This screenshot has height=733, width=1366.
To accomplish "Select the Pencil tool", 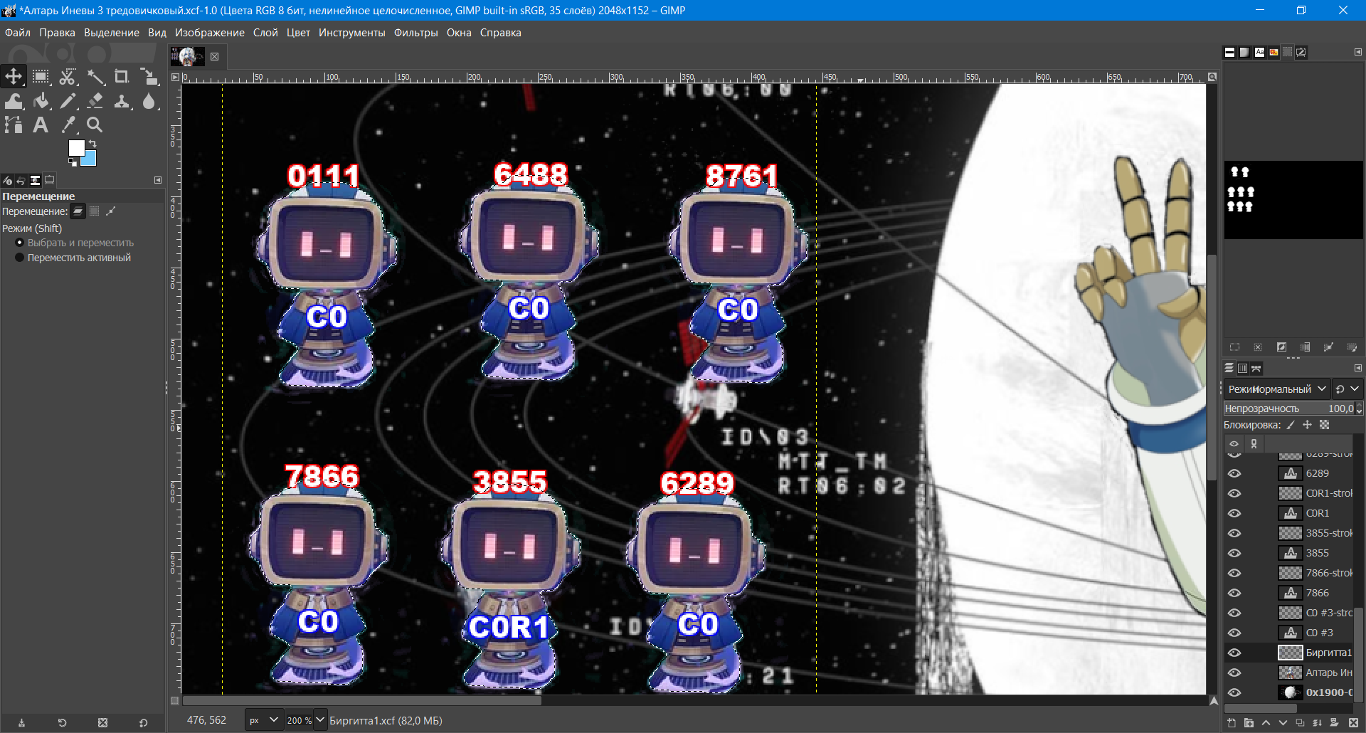I will 68,102.
